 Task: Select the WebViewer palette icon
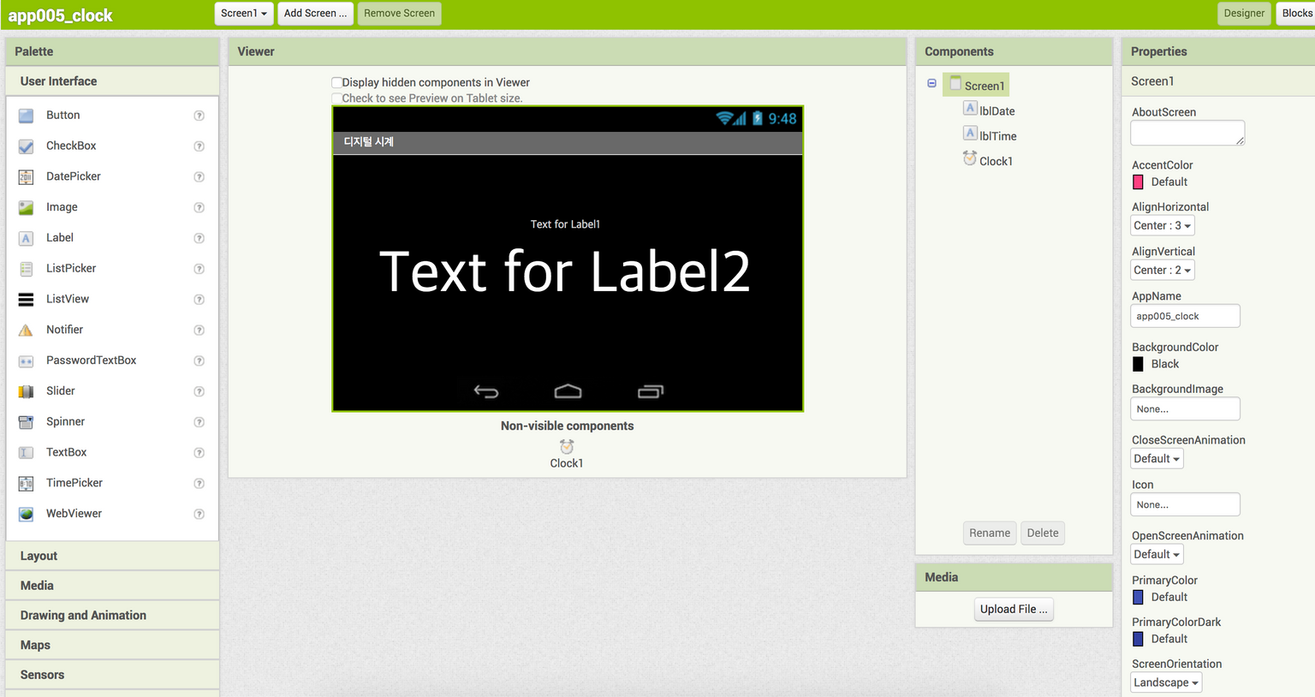[x=27, y=514]
